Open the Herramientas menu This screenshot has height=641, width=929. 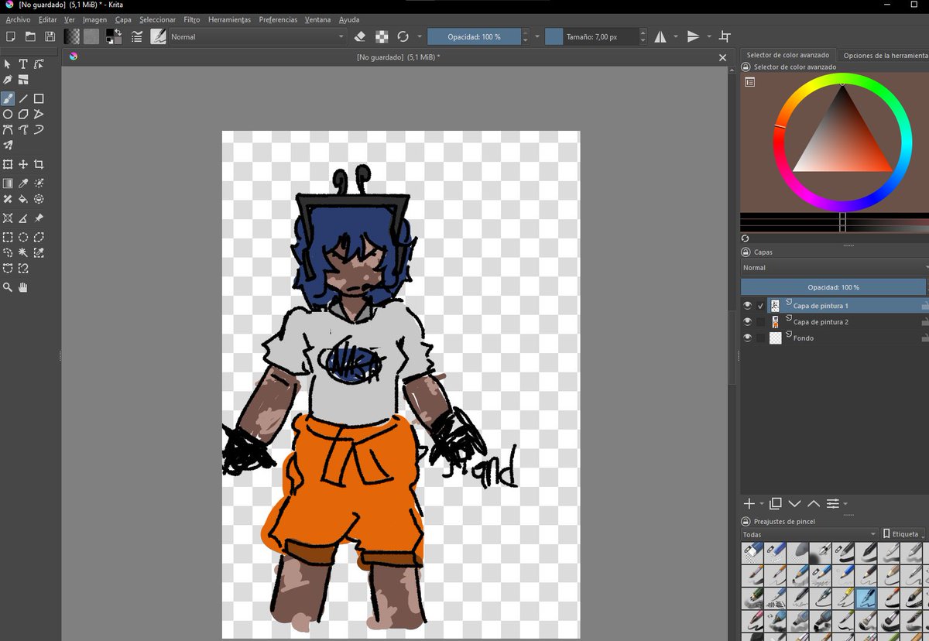[230, 19]
